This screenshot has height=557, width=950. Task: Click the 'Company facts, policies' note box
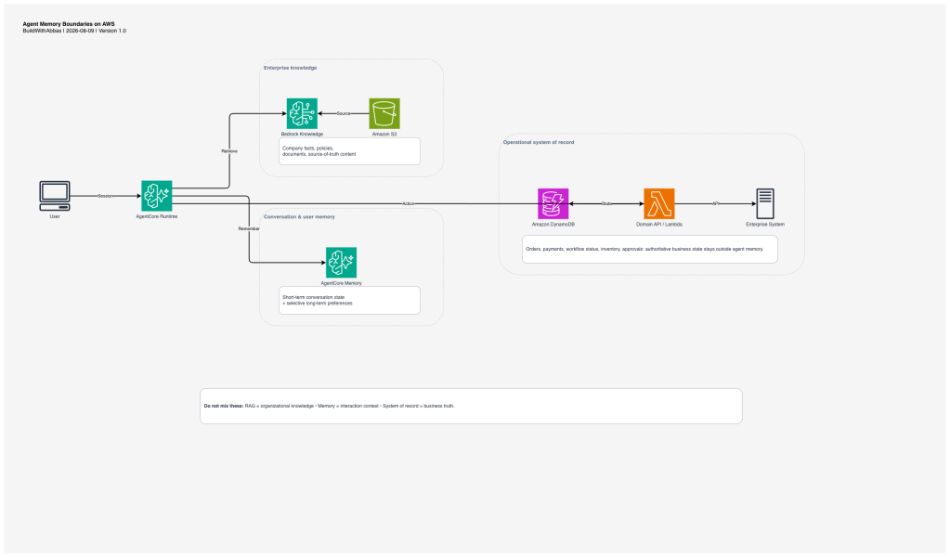coord(349,151)
